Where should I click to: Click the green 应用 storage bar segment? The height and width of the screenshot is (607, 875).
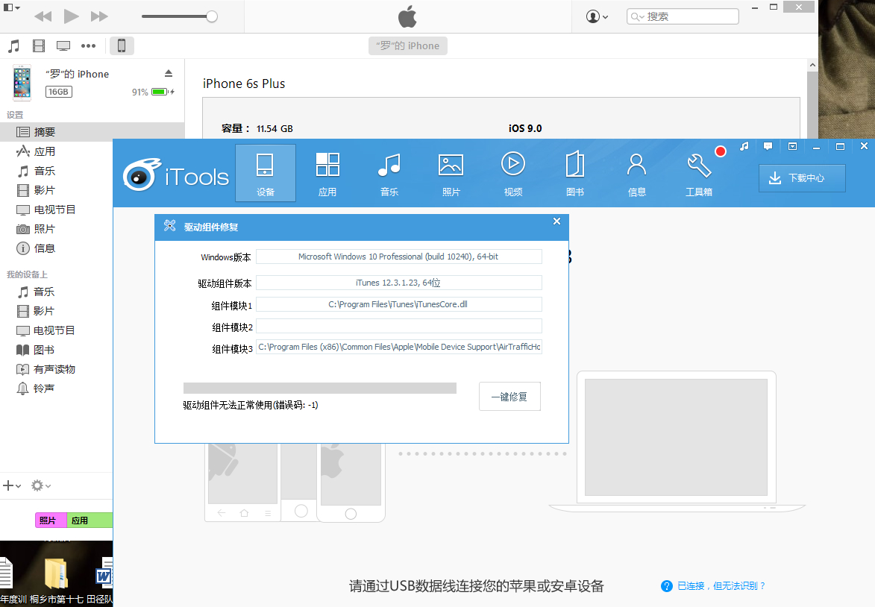90,520
